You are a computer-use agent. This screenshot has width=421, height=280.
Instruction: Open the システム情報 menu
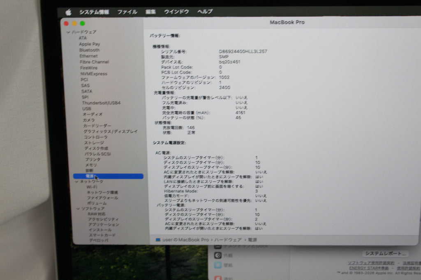tap(94, 12)
